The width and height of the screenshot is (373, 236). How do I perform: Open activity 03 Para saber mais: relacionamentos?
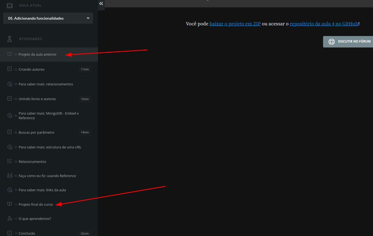click(x=49, y=84)
